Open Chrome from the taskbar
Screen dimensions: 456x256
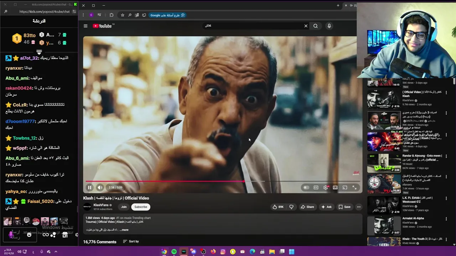coord(164,252)
